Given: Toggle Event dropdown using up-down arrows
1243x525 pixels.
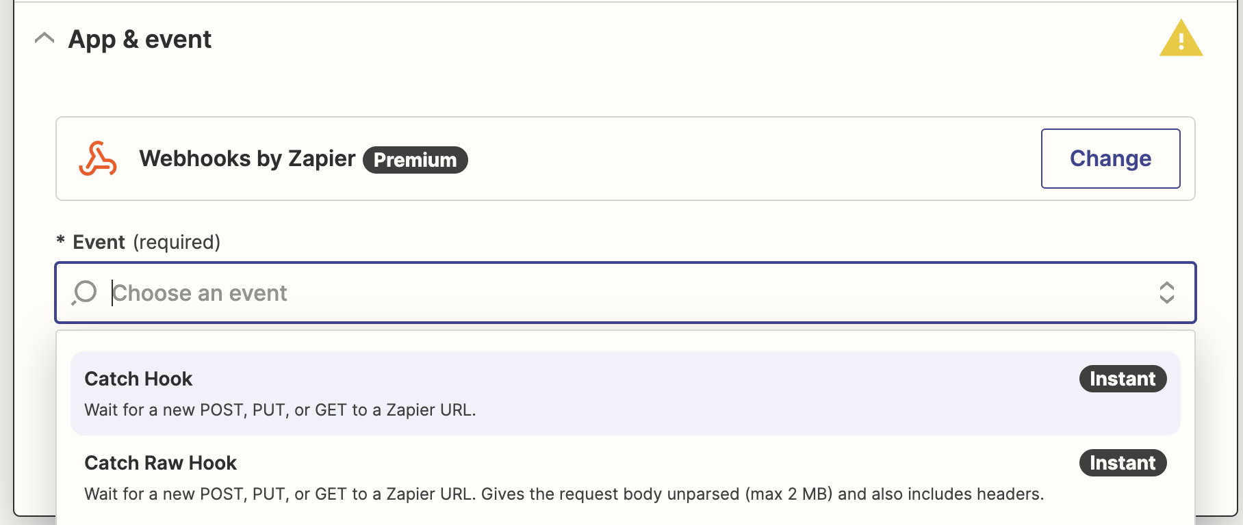Looking at the screenshot, I should (1167, 293).
